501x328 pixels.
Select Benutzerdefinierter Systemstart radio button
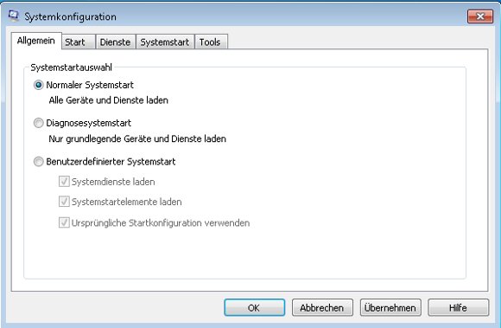(x=38, y=162)
